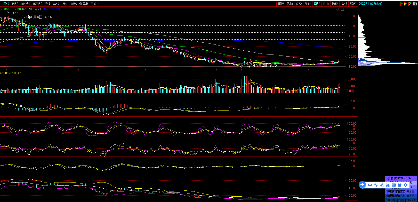
Task: Click the 复权 adjustment button
Action: click(x=281, y=4)
